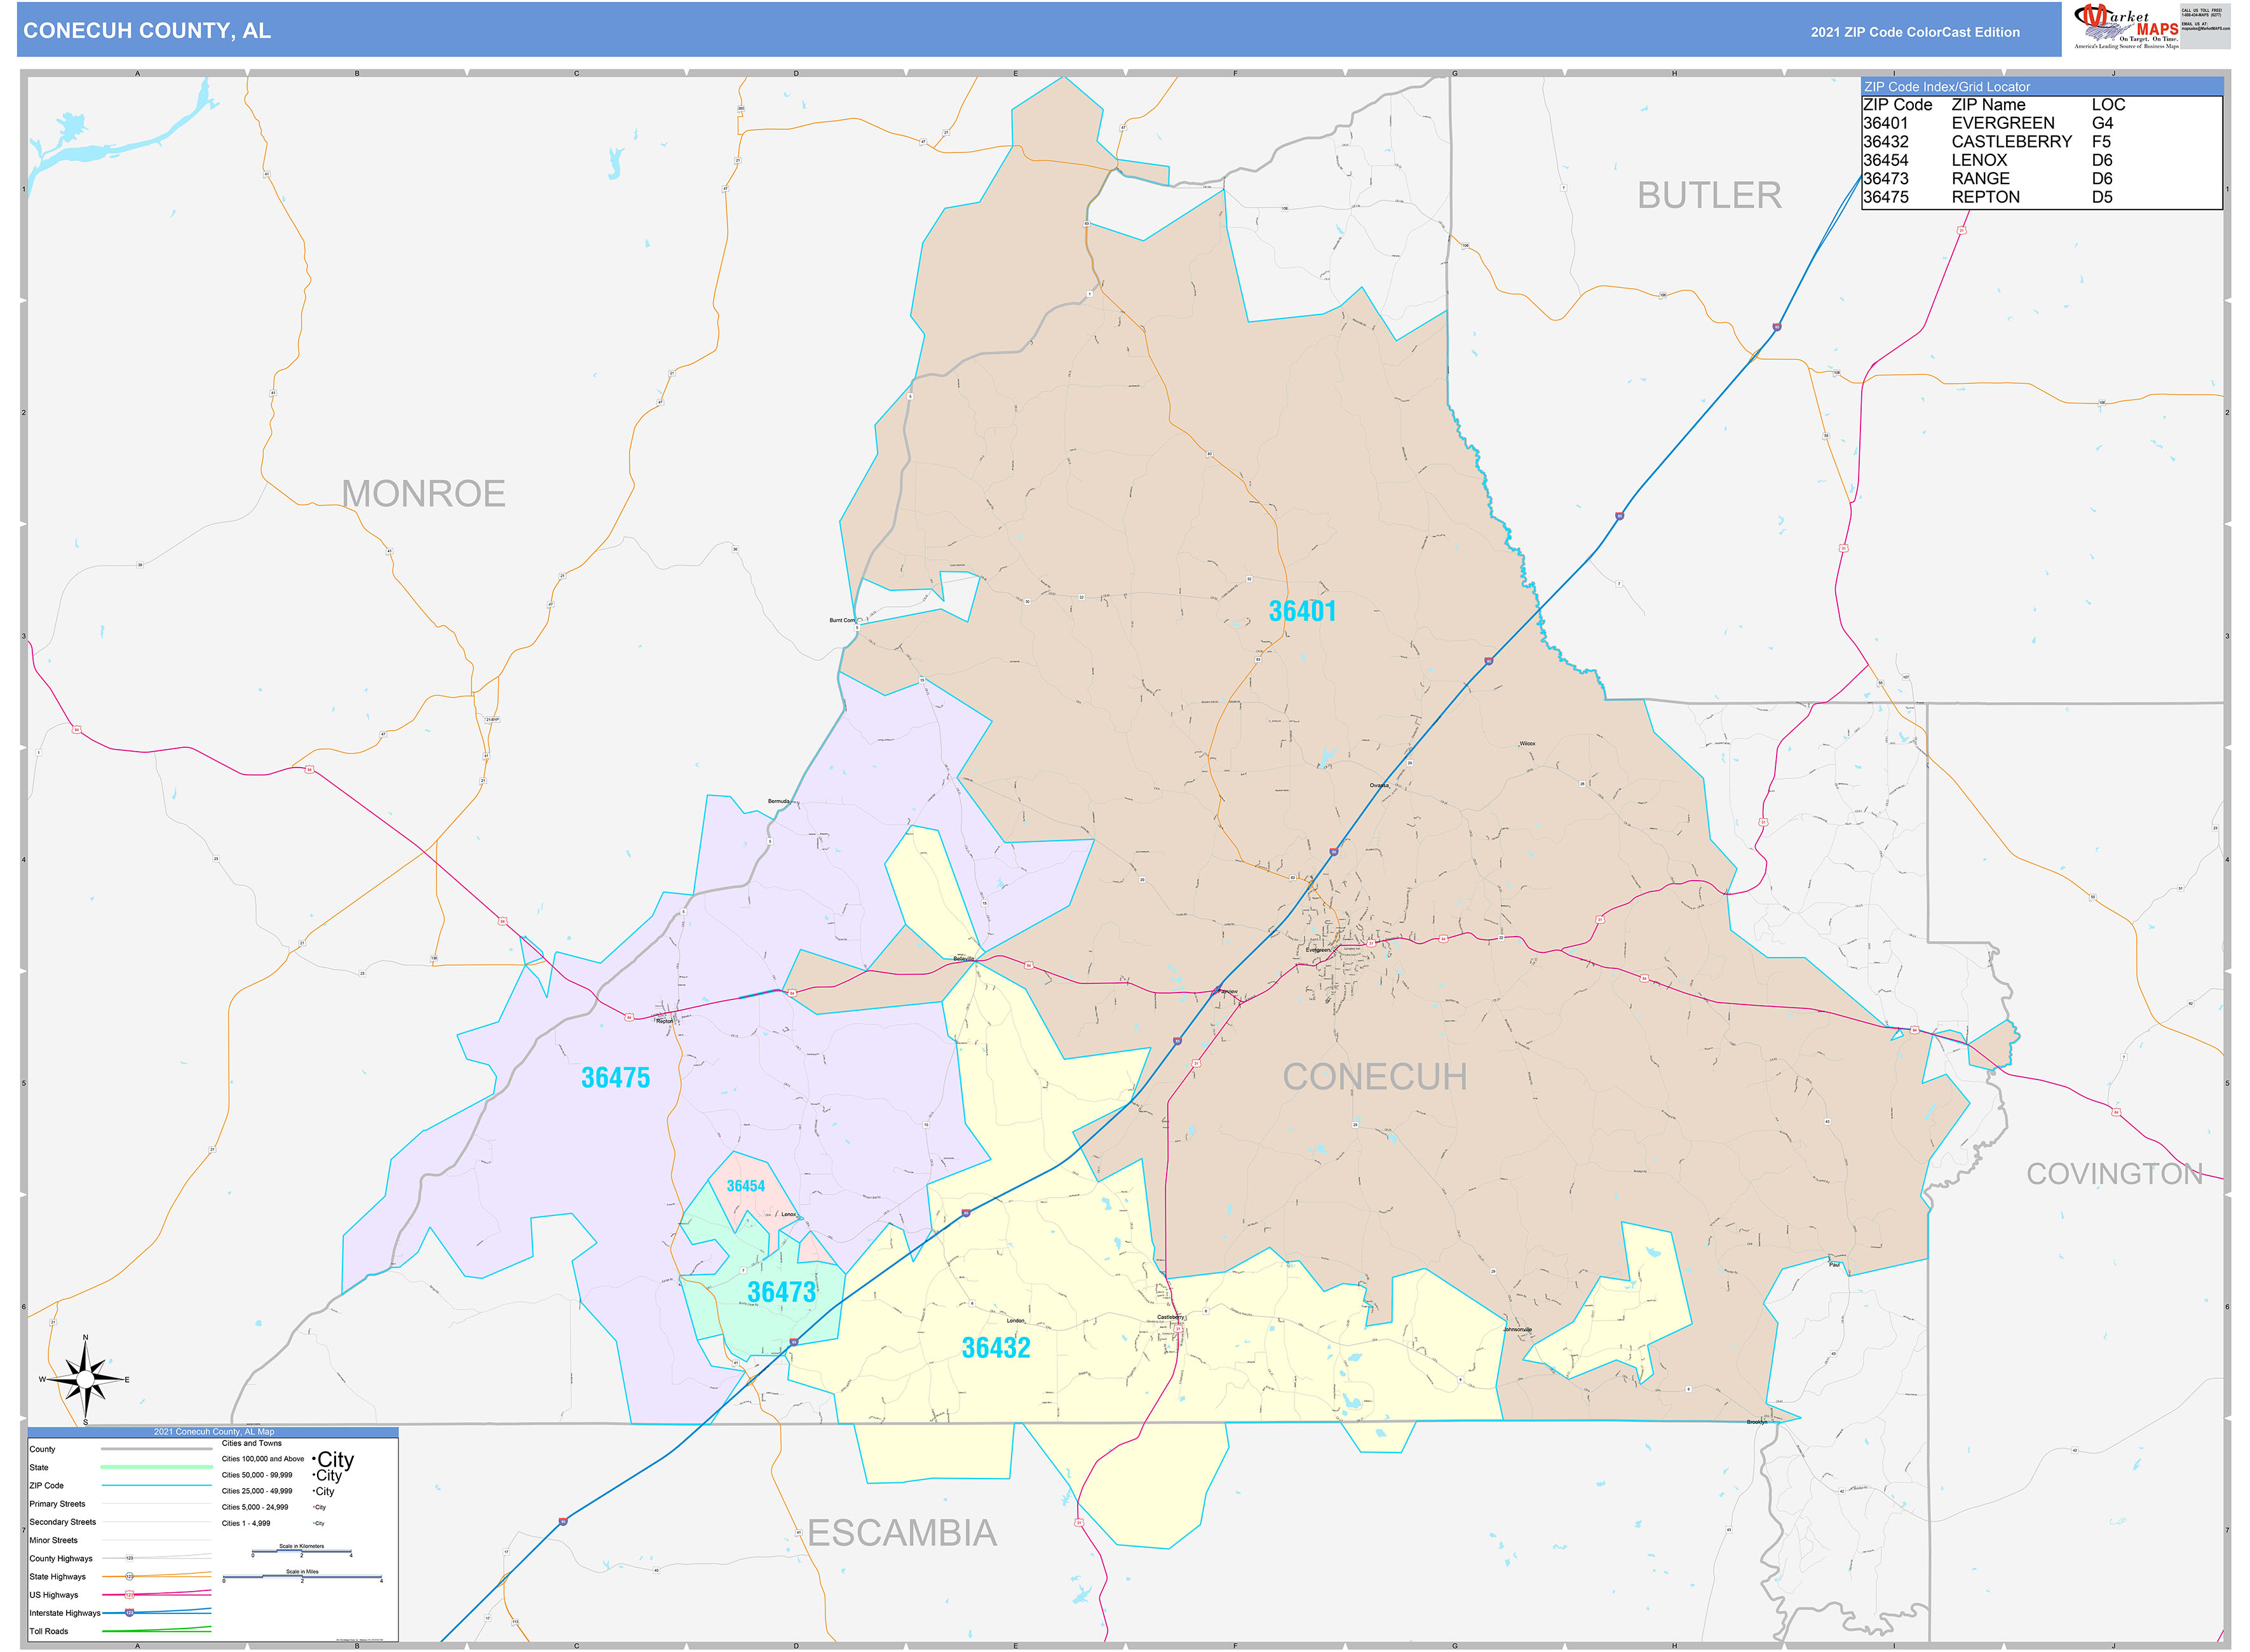Click the County Highways marker in legend
The width and height of the screenshot is (2250, 1652).
tap(130, 1558)
